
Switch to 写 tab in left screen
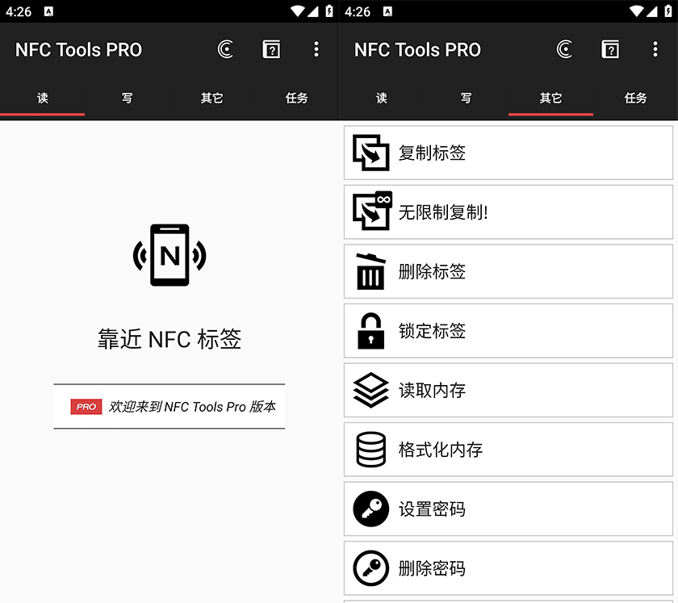(x=128, y=98)
